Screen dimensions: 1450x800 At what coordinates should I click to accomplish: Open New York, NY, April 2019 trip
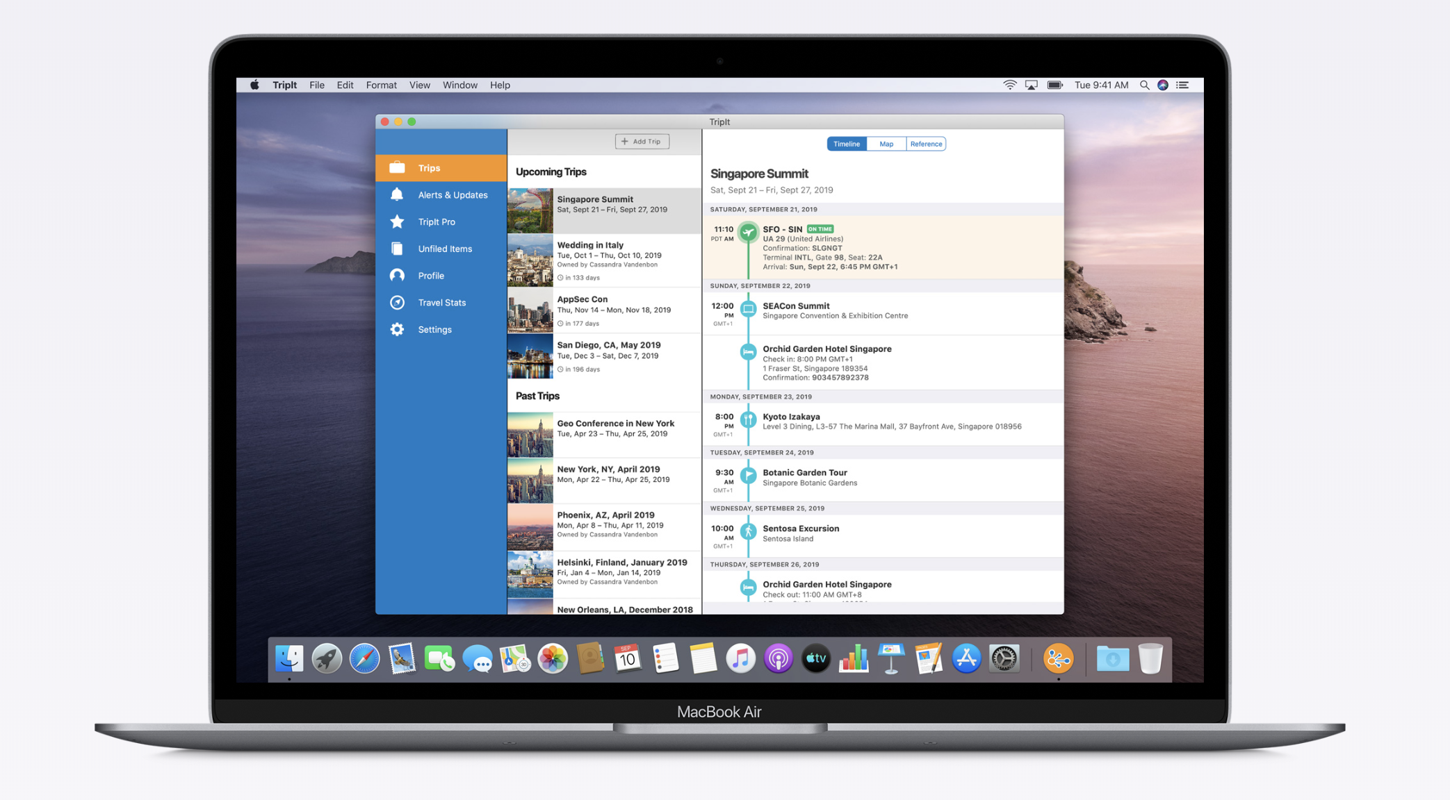[x=604, y=481]
